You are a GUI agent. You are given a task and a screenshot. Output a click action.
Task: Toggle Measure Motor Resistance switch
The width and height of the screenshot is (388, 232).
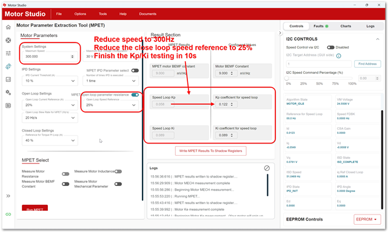(x=65, y=174)
